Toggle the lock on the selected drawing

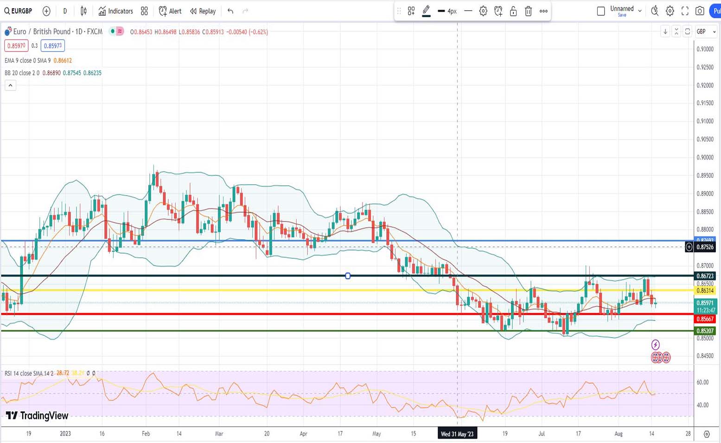[513, 11]
